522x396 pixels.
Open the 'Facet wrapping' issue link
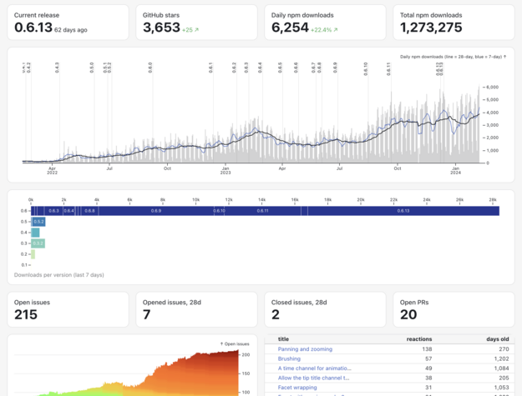(x=296, y=387)
